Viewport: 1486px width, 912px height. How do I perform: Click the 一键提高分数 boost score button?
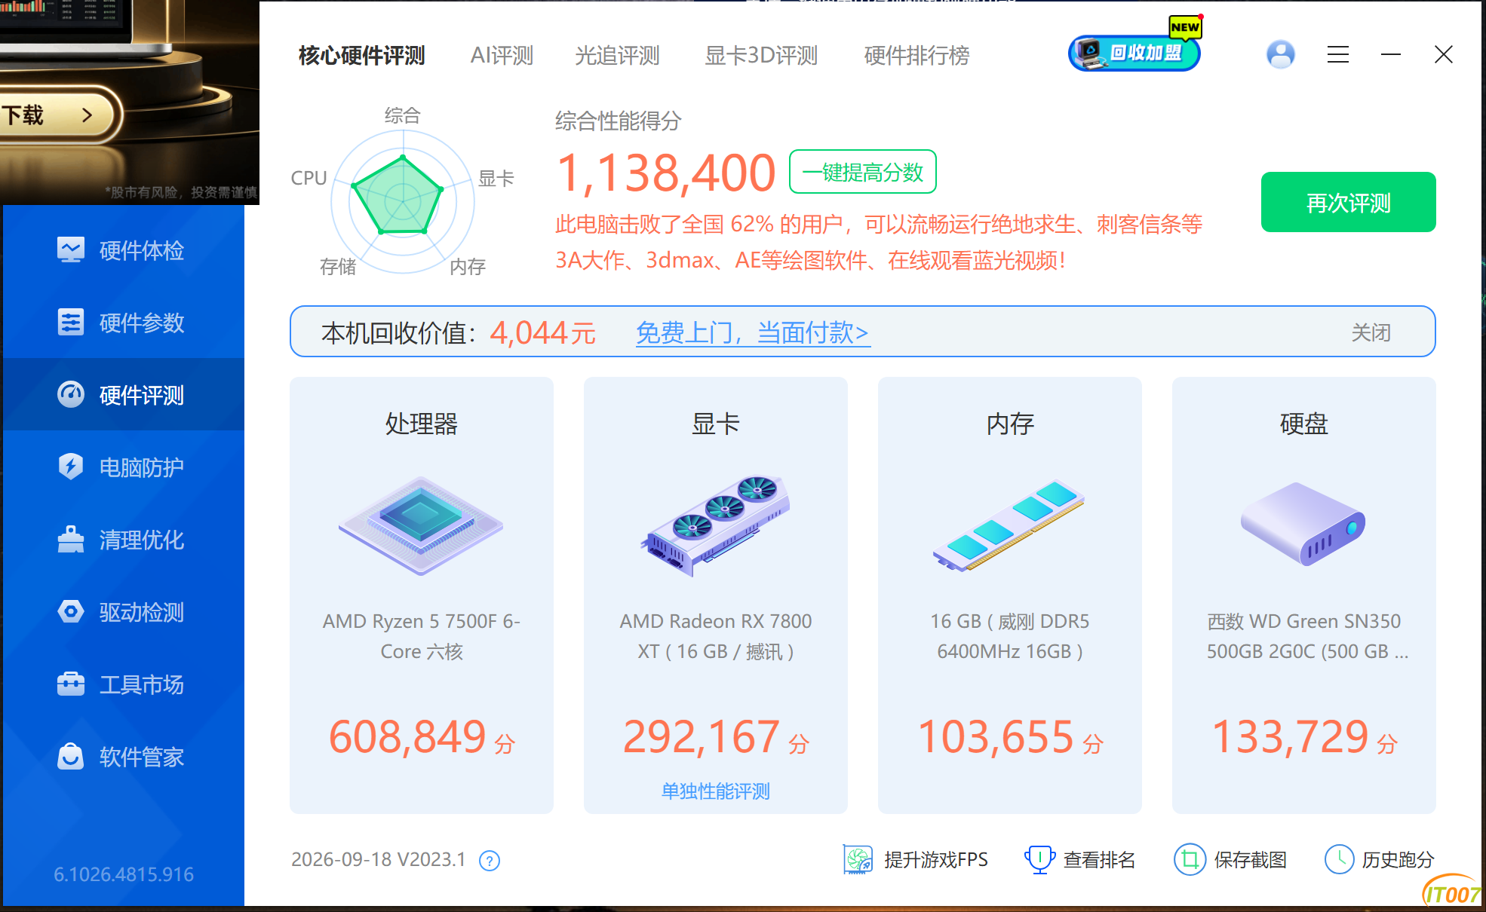click(863, 172)
